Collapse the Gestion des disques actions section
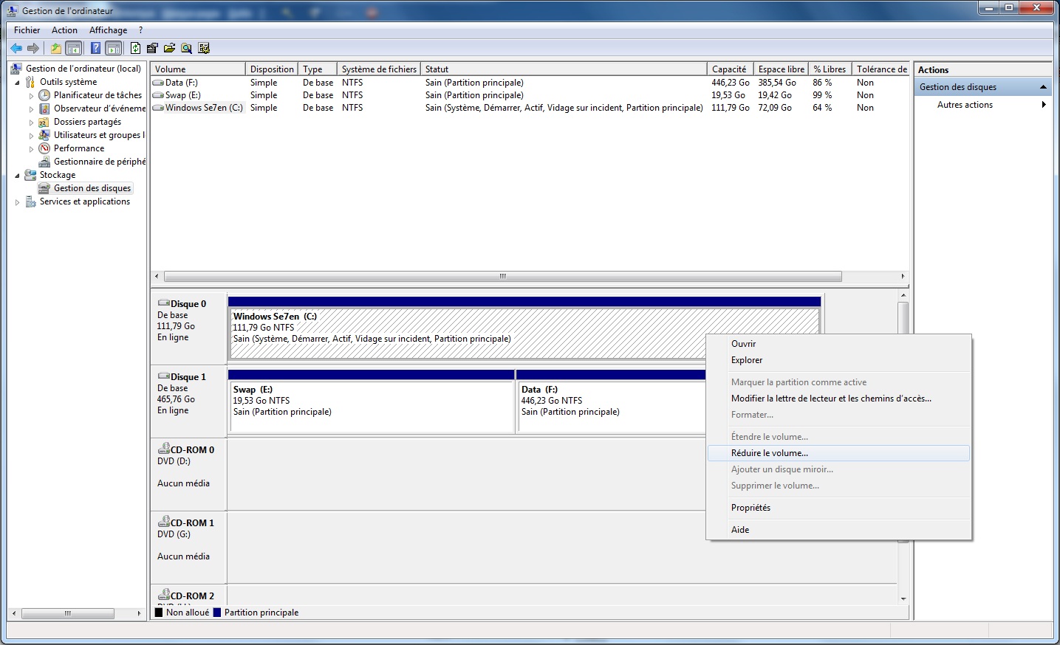1060x645 pixels. tap(1043, 87)
